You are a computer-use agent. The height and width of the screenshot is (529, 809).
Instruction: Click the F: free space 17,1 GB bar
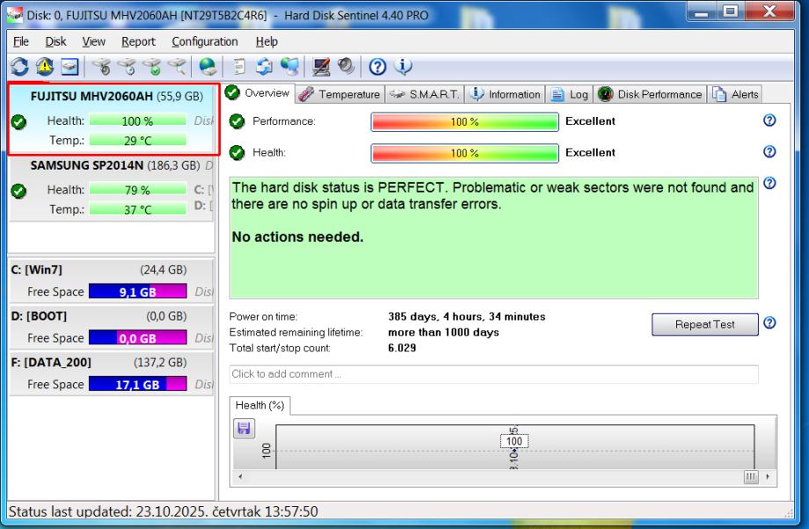[x=138, y=384]
